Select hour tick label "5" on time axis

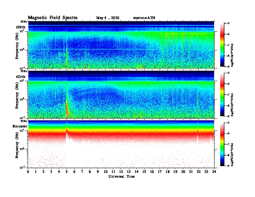[x=67, y=172]
